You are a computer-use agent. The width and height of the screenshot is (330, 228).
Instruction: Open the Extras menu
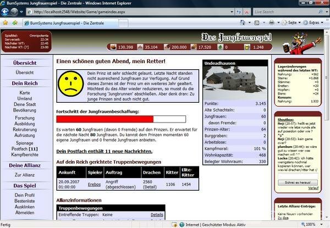point(313,23)
